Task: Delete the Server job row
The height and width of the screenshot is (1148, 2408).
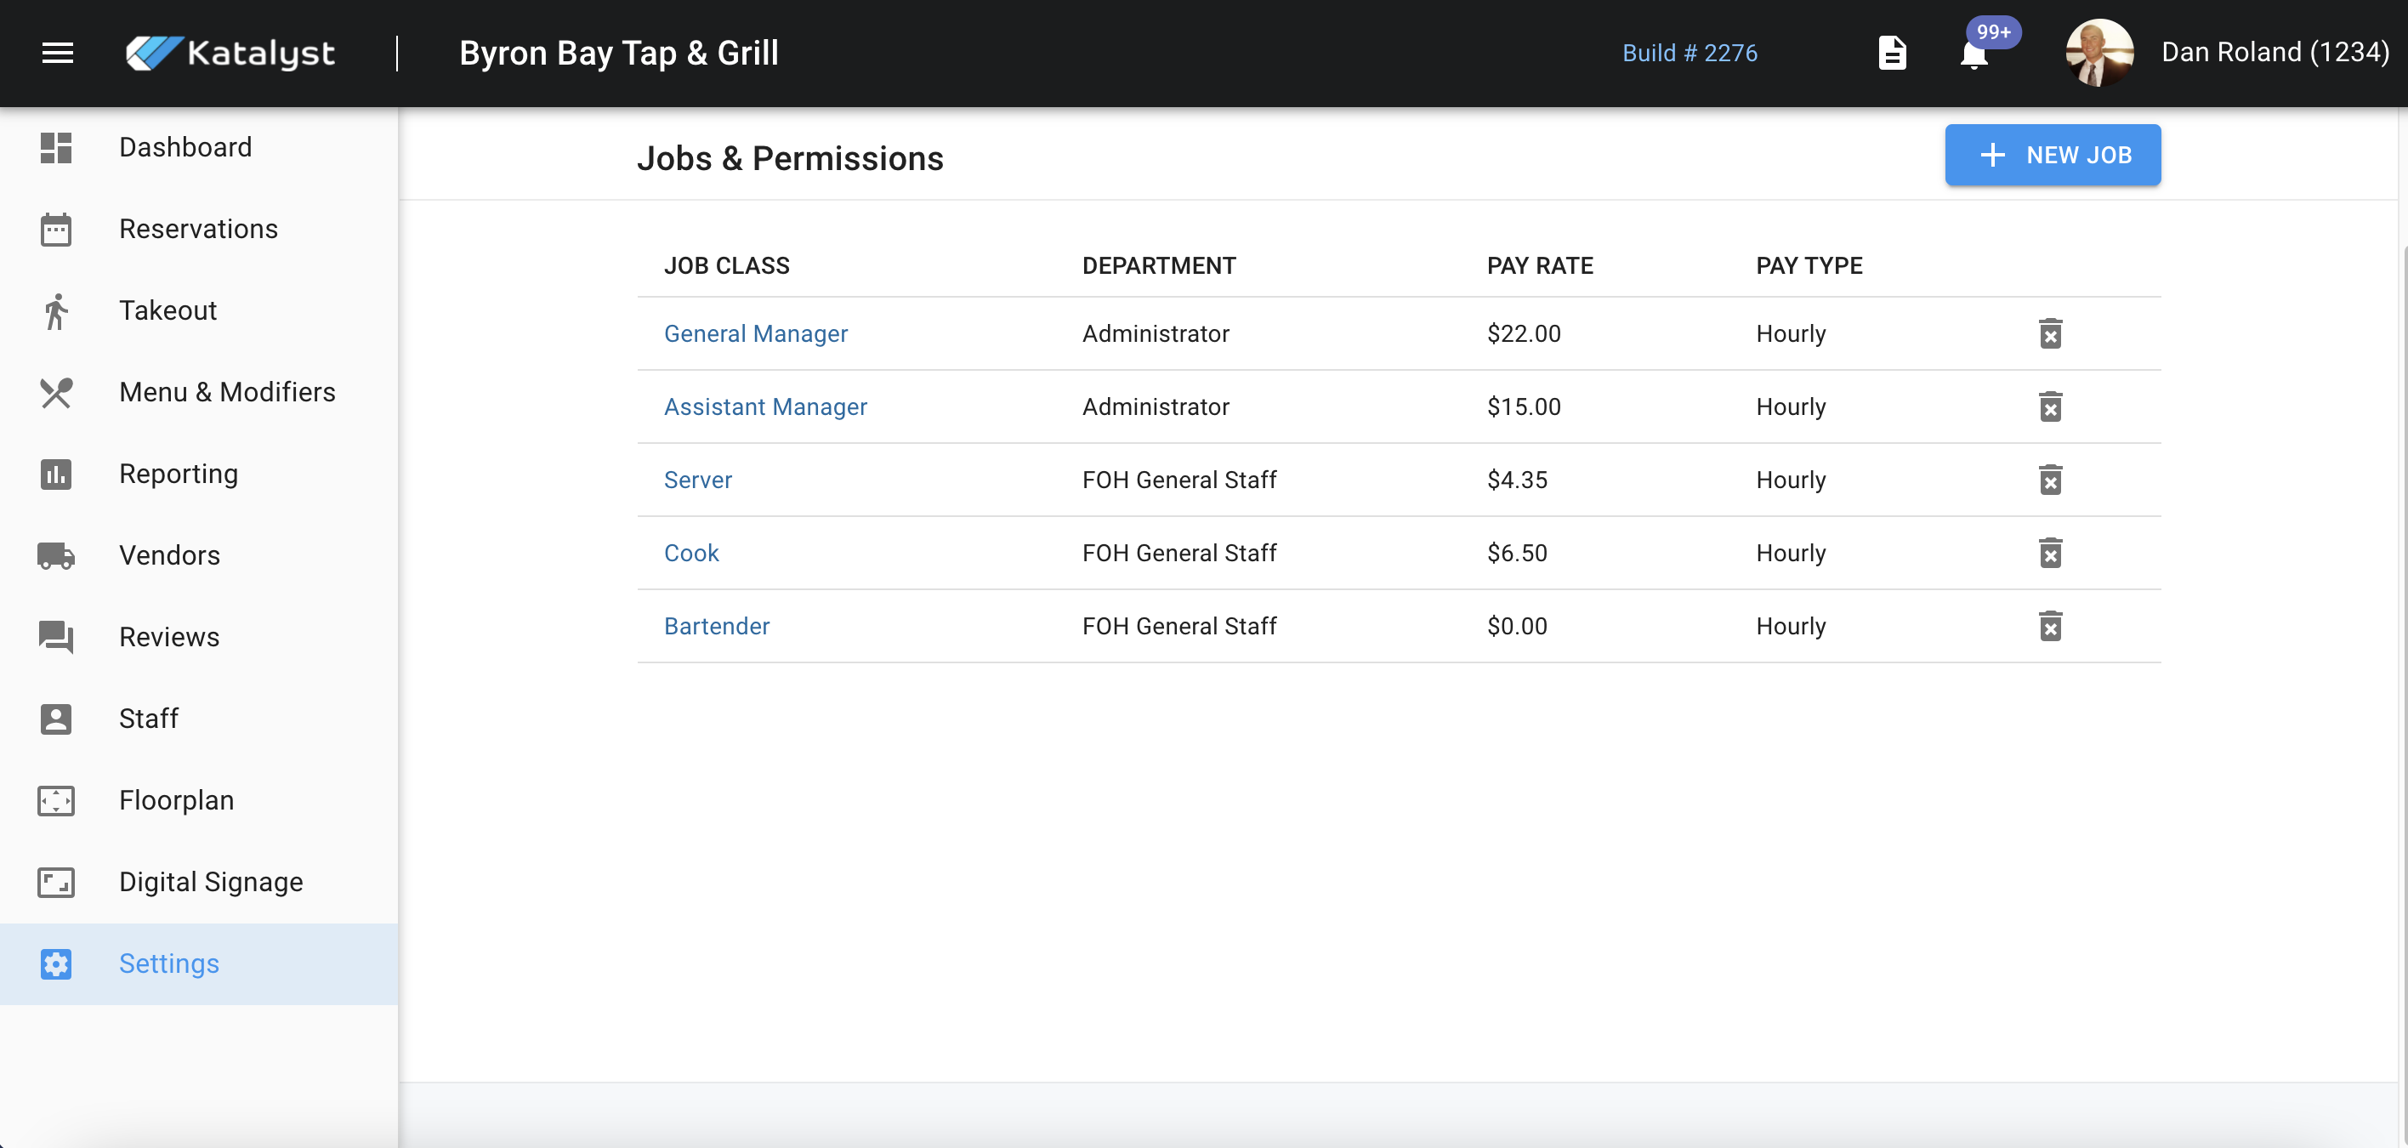Action: click(2050, 480)
